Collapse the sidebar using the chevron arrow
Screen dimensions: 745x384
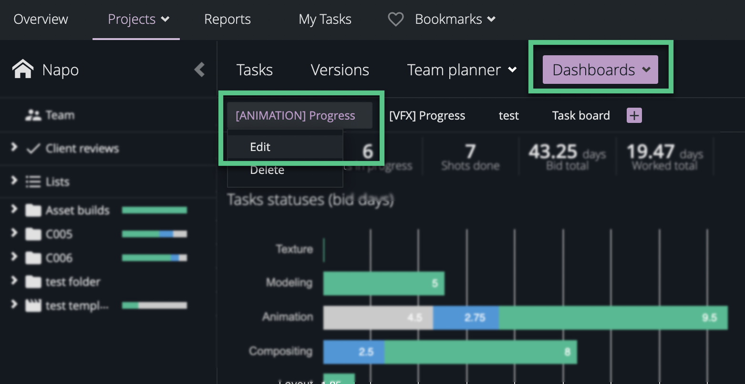coord(199,69)
